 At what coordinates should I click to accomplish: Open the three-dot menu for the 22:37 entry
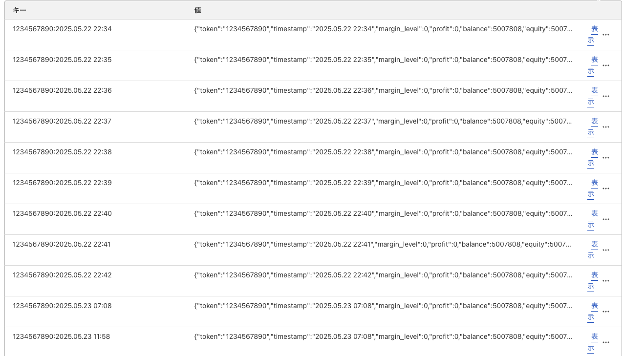(x=606, y=127)
